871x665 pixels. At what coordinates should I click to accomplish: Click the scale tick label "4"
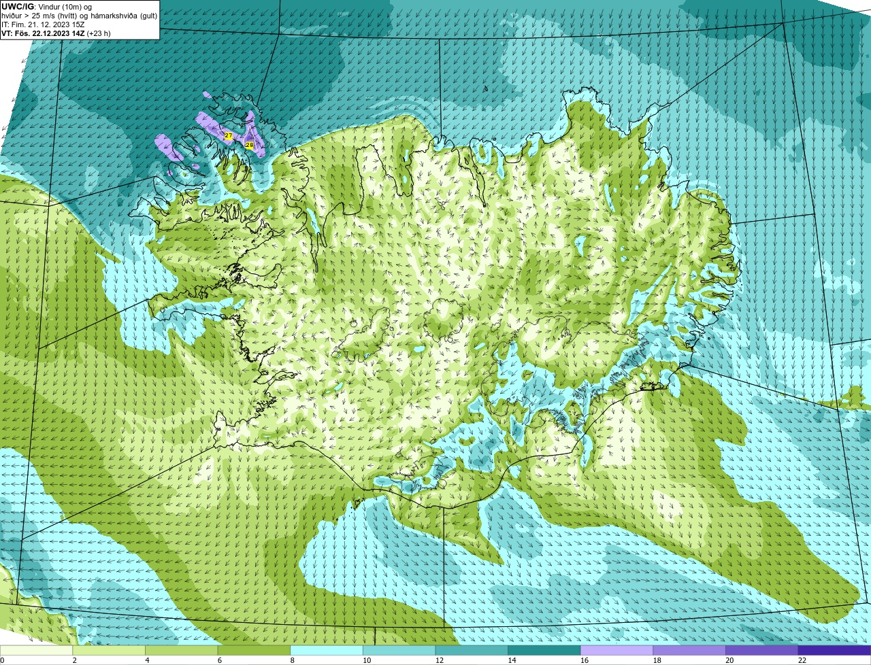pos(147,660)
